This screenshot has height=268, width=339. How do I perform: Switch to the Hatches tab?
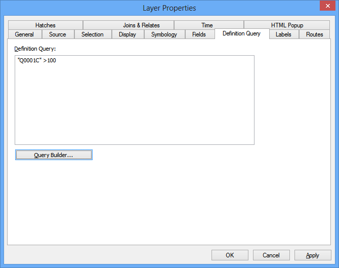[x=46, y=25]
